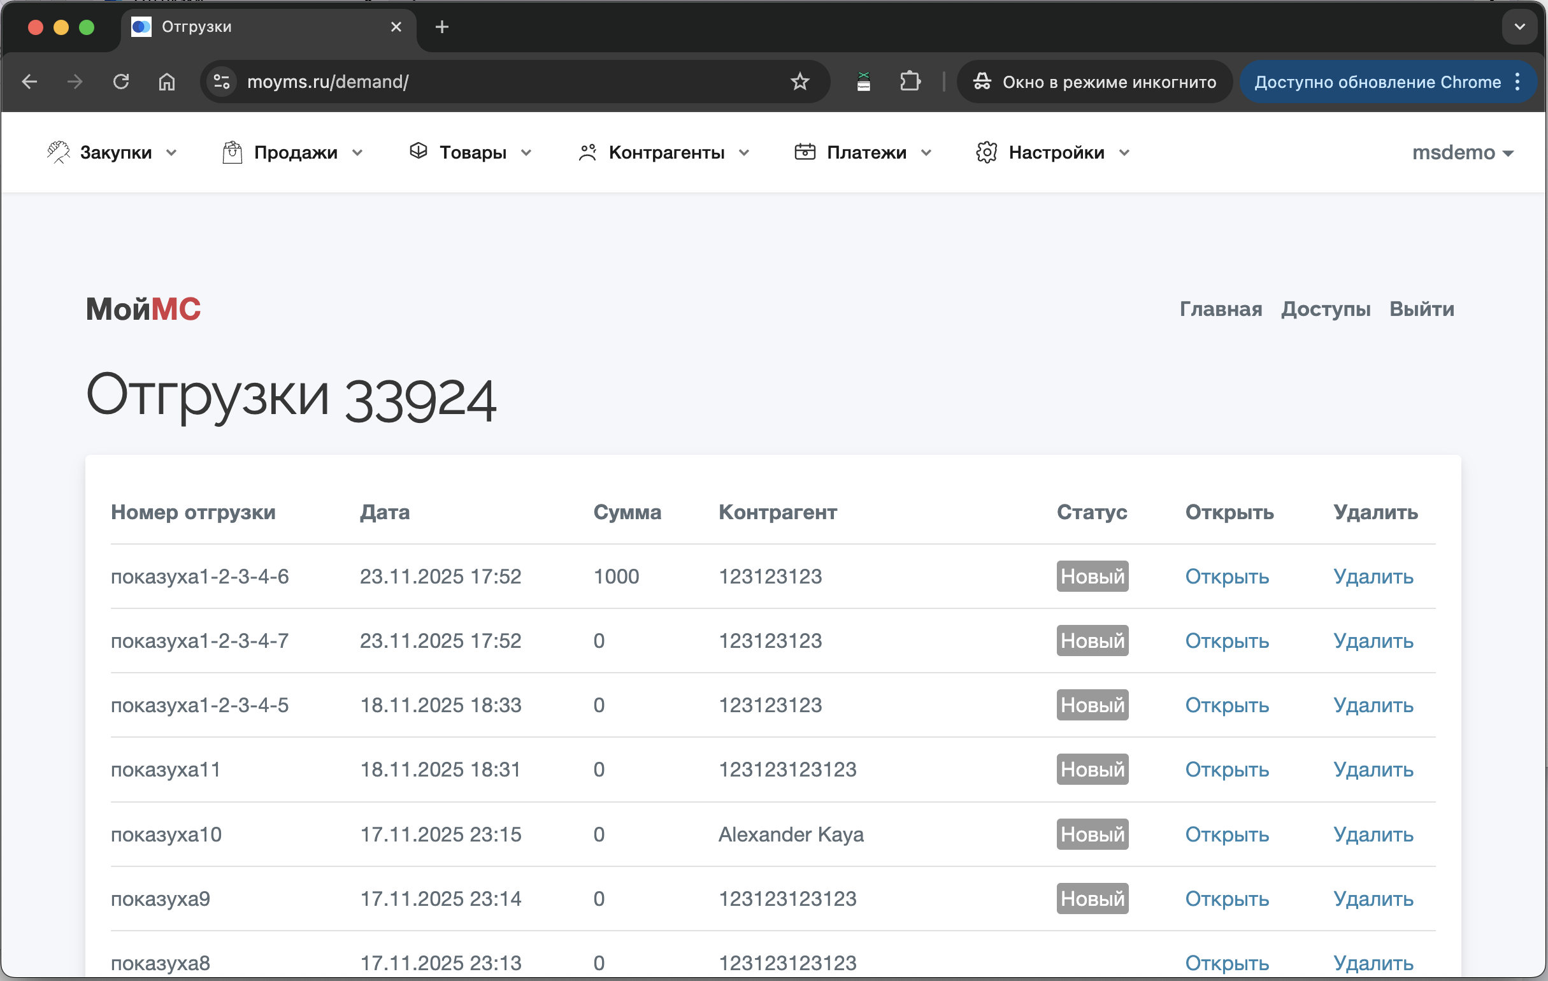
Task: Click the date 17.11.2025 23:15
Action: [440, 834]
